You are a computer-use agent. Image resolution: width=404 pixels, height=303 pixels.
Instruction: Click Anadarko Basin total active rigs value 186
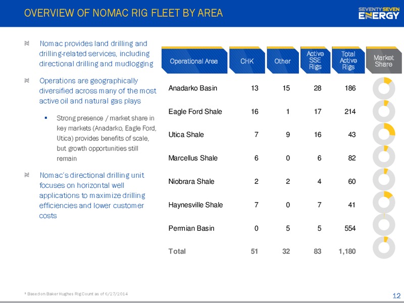(x=350, y=88)
